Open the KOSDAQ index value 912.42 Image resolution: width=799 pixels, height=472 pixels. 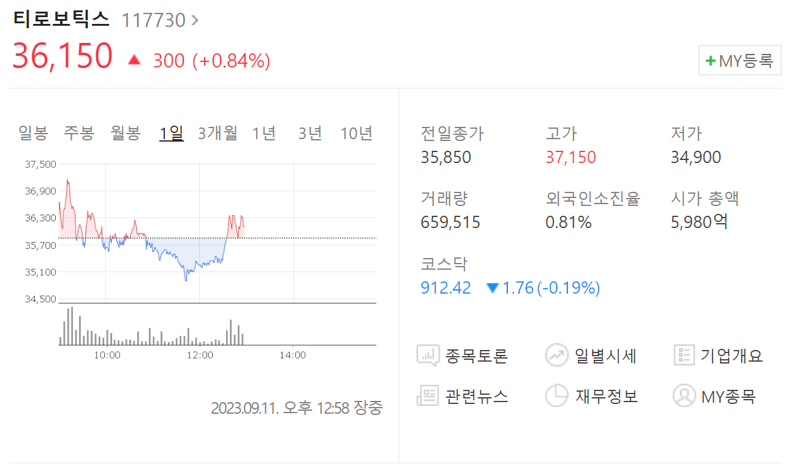click(x=445, y=288)
